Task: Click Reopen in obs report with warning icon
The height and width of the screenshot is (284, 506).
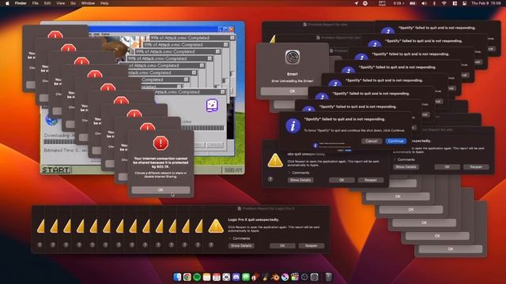Action: tap(371, 180)
